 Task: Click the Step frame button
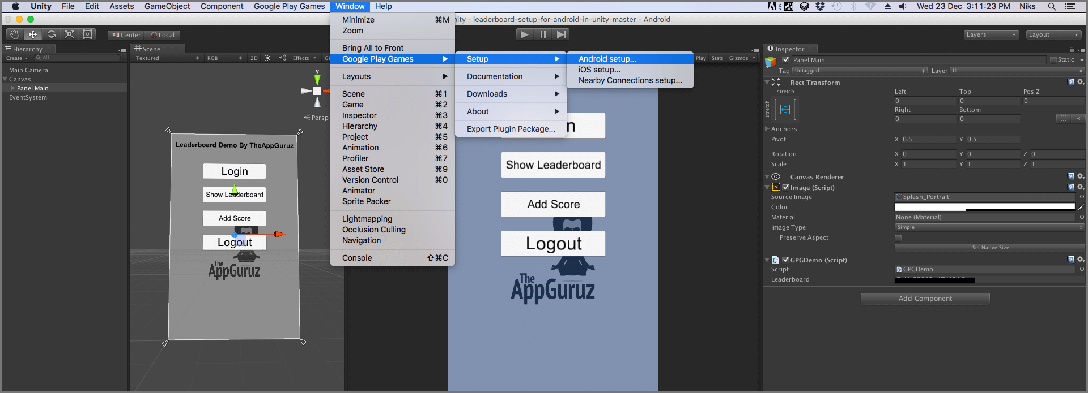point(561,34)
